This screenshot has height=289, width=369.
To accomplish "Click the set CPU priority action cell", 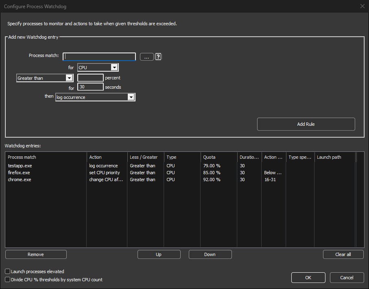I will click(105, 173).
